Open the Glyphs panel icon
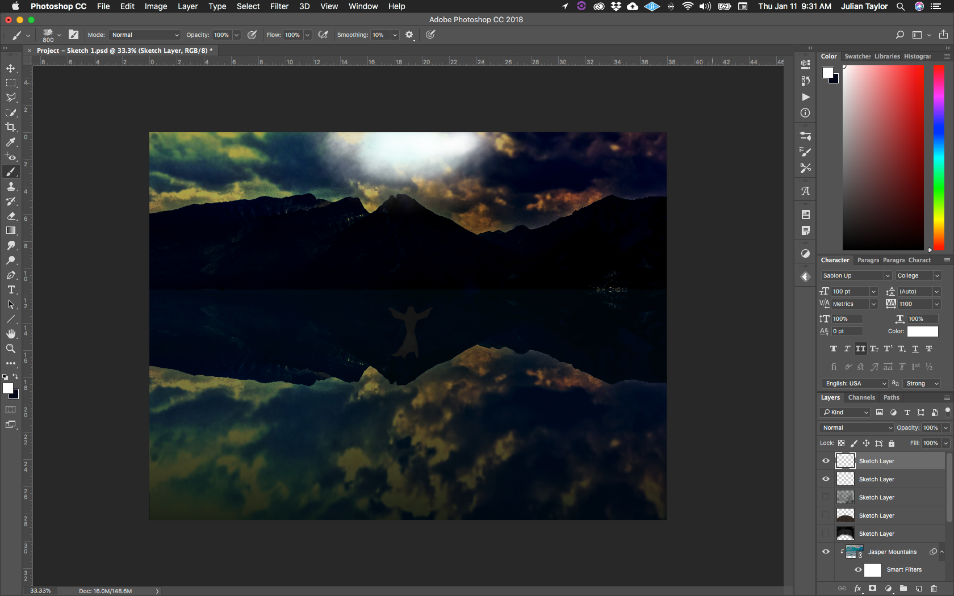The height and width of the screenshot is (596, 954). (805, 191)
